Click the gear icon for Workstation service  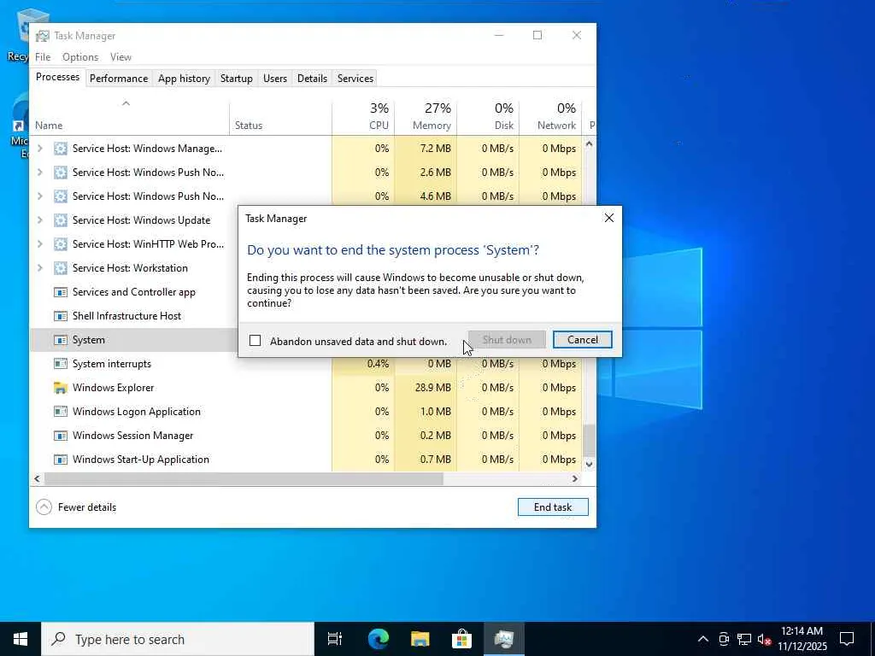61,268
